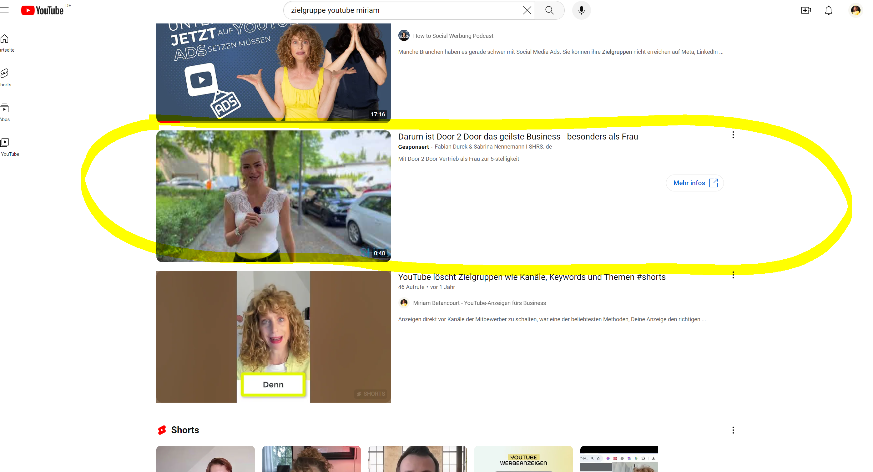Click the 'Shorts' shelf heading
Screen dimensions: 873x472
coord(185,430)
